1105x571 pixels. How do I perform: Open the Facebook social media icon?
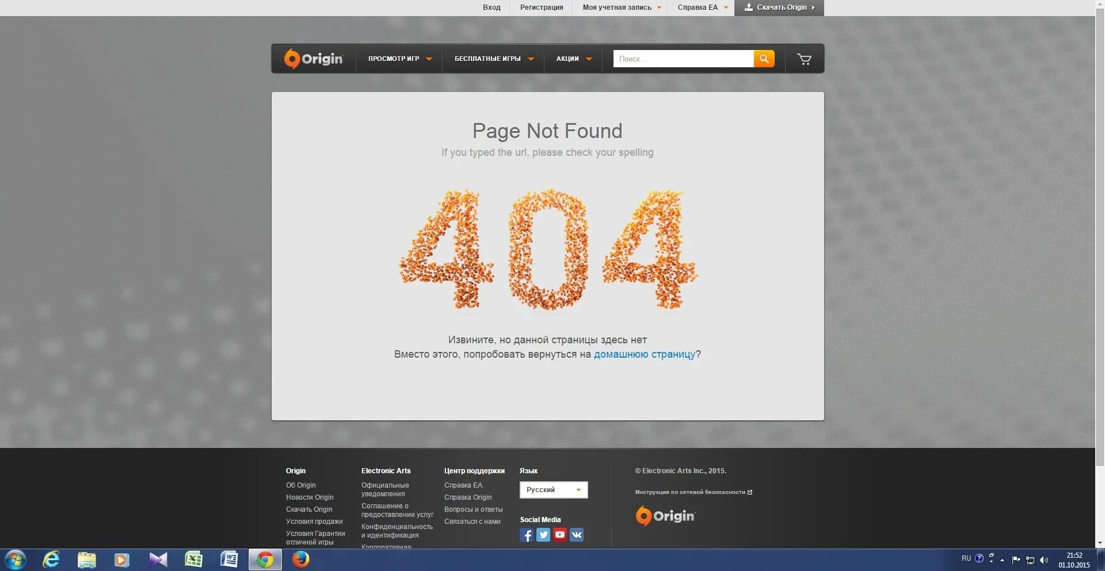point(527,535)
